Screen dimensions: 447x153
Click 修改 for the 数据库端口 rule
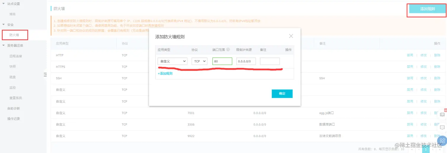[x=424, y=125]
